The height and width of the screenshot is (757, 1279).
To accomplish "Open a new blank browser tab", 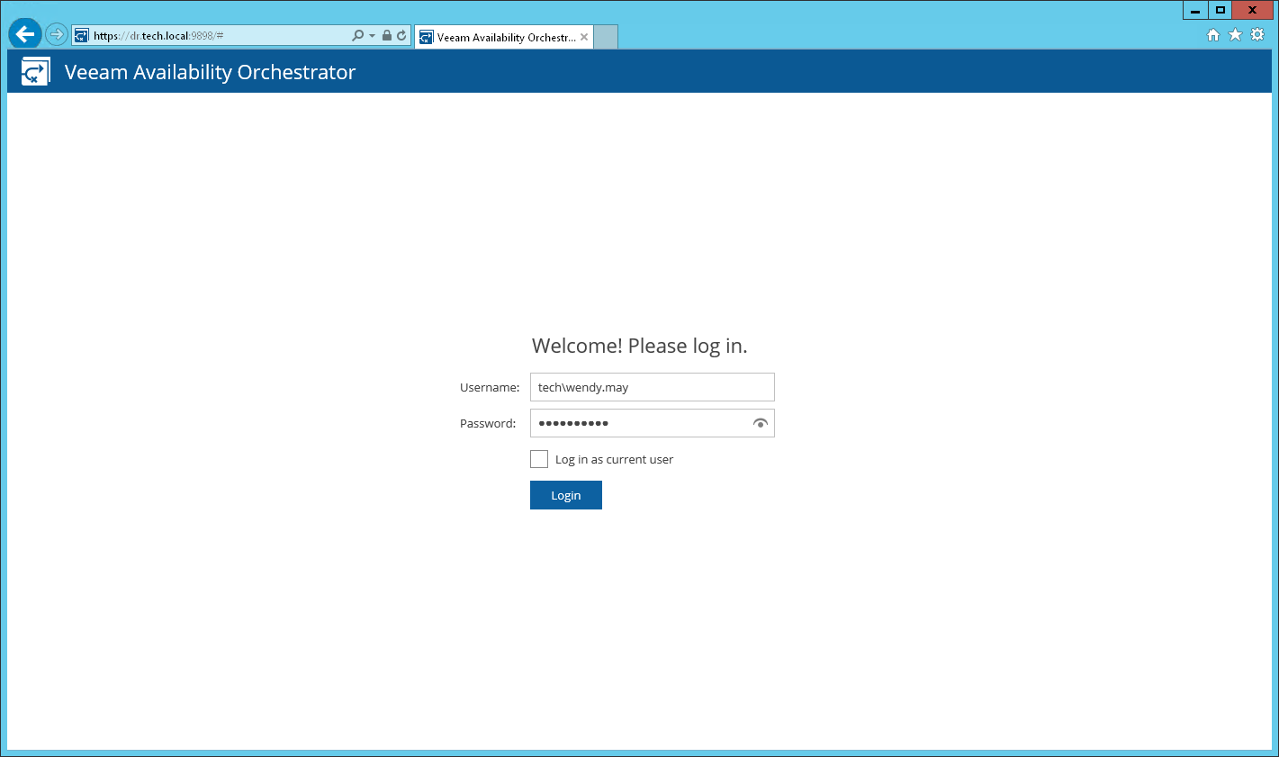I will [x=606, y=37].
